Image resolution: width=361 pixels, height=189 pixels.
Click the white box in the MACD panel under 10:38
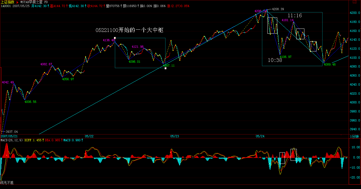point(282,158)
